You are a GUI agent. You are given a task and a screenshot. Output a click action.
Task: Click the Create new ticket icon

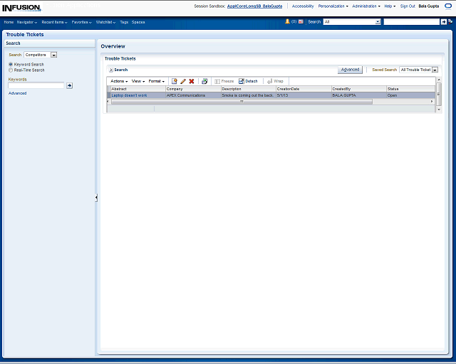tap(174, 81)
